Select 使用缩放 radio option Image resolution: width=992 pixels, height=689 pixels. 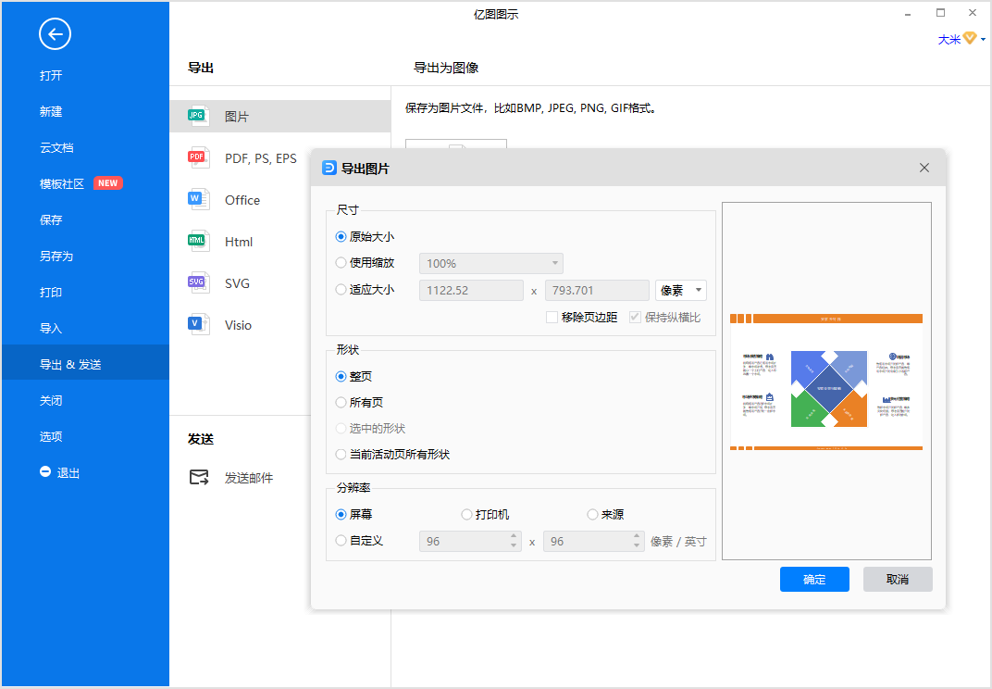(x=341, y=263)
